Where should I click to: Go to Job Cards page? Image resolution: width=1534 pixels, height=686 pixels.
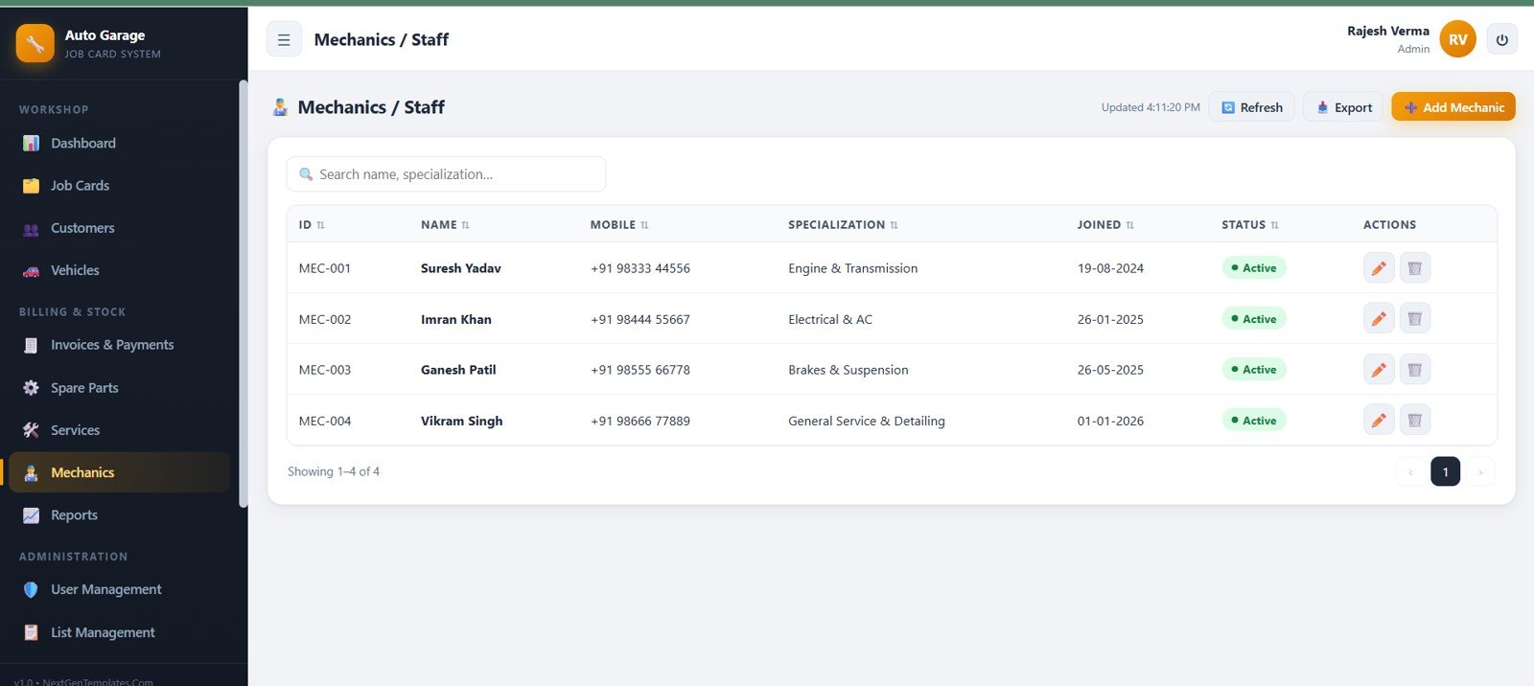pos(119,185)
